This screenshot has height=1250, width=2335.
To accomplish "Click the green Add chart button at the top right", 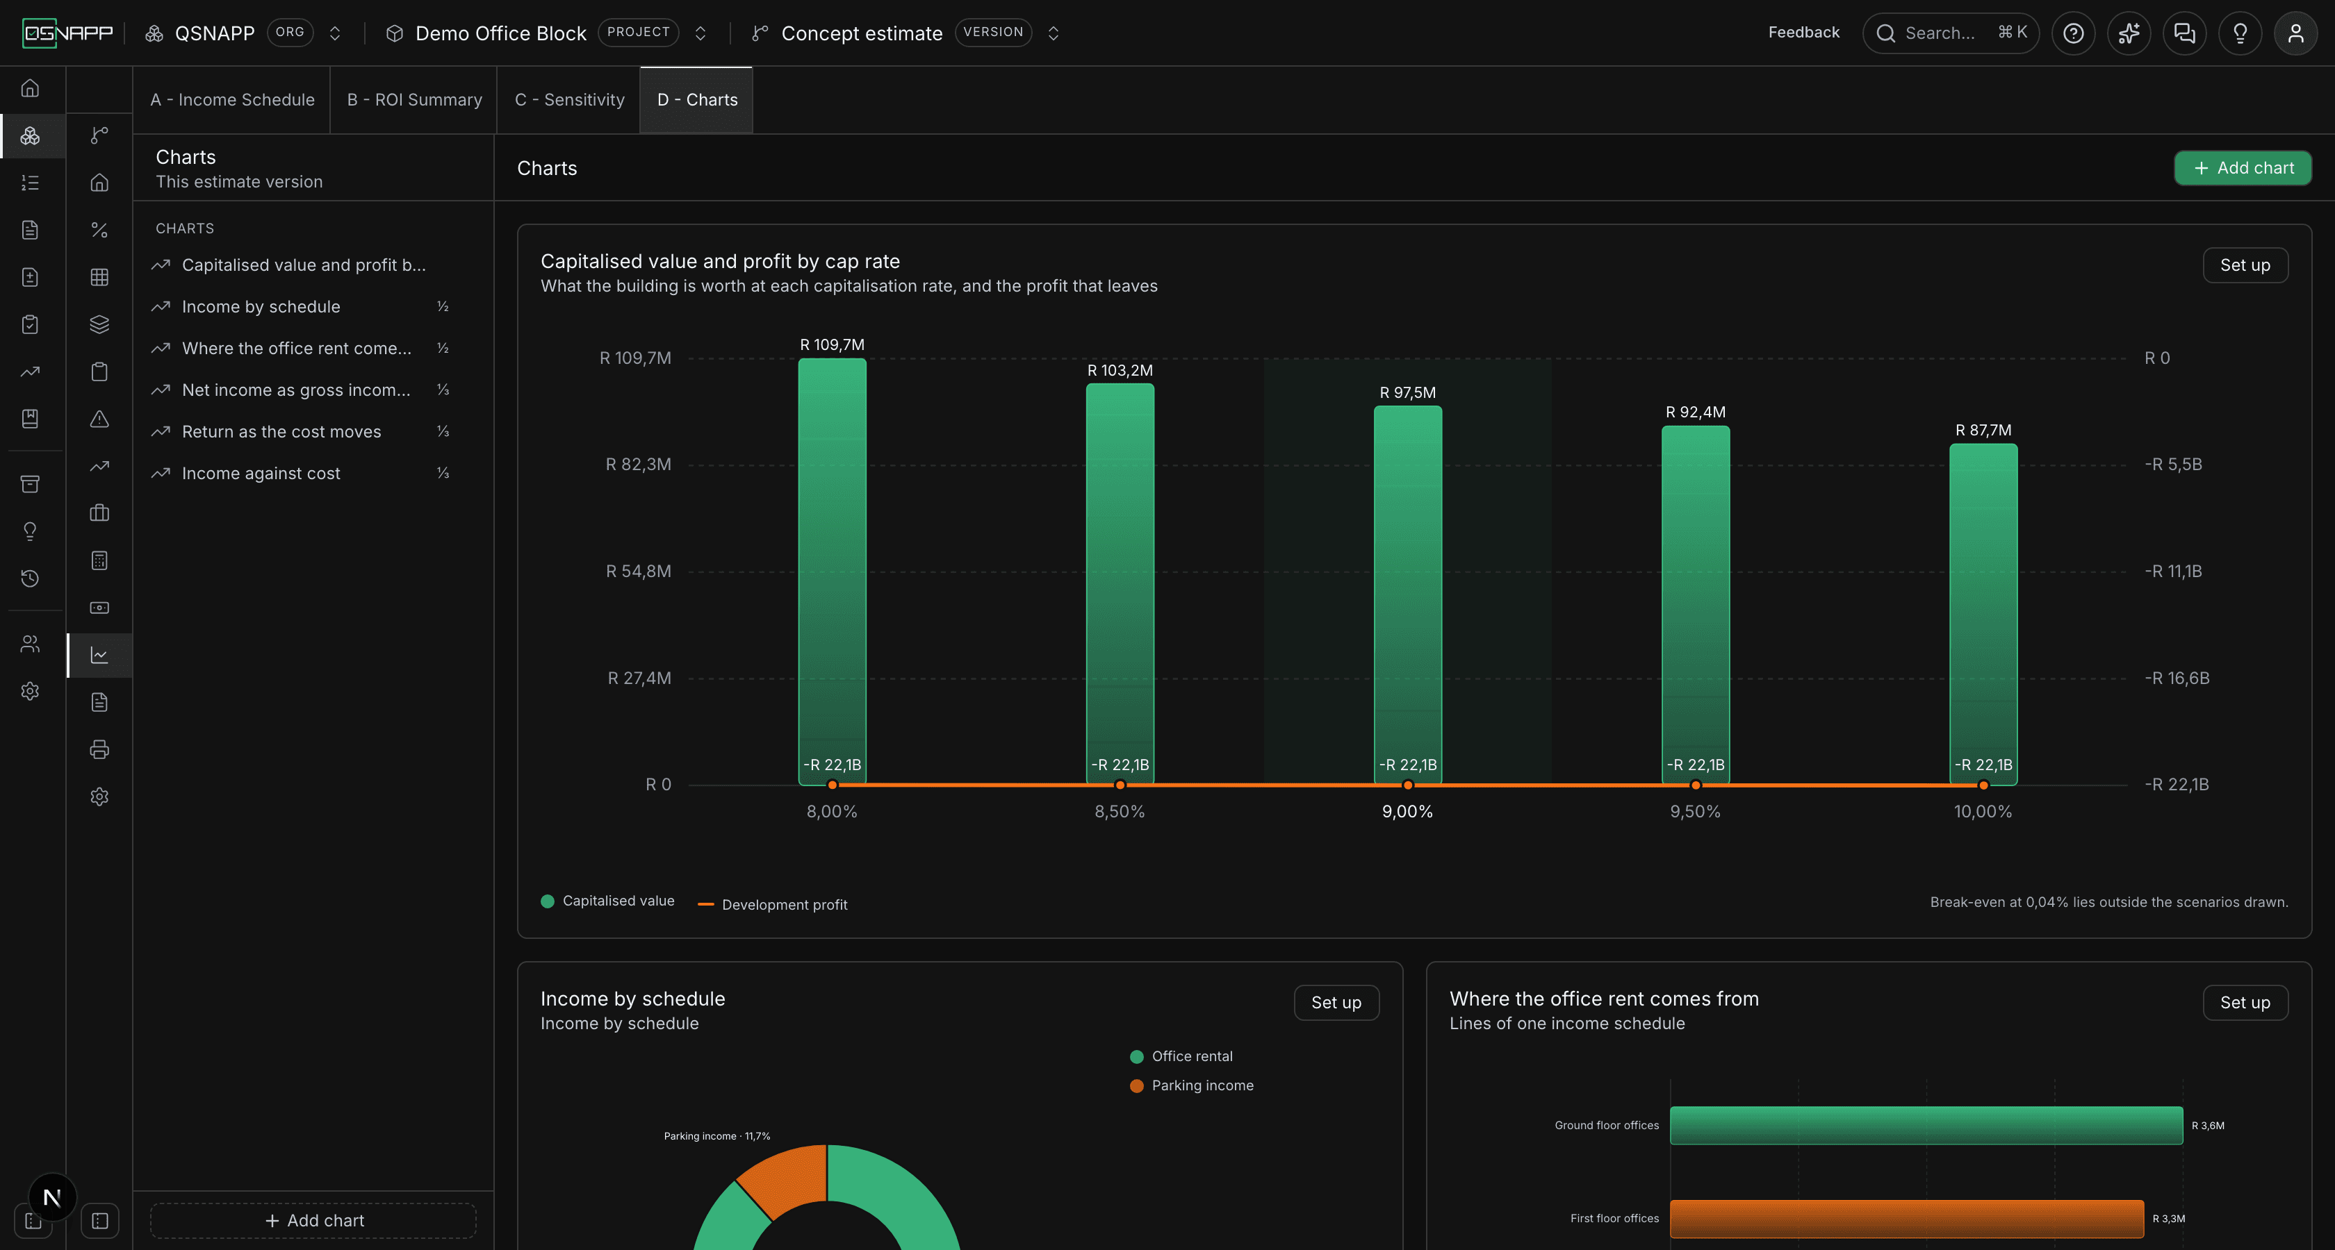I will 2243,169.
